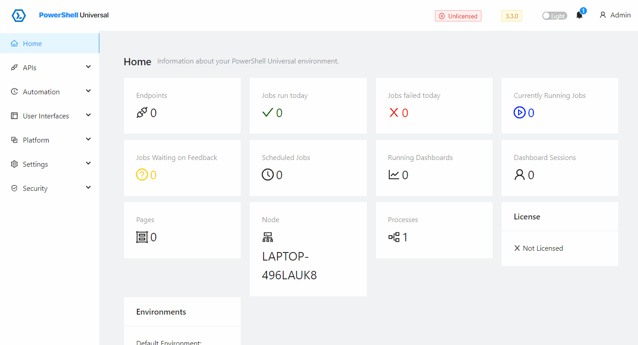Click the APIs plug icon in sidebar
The image size is (638, 345).
[14, 67]
